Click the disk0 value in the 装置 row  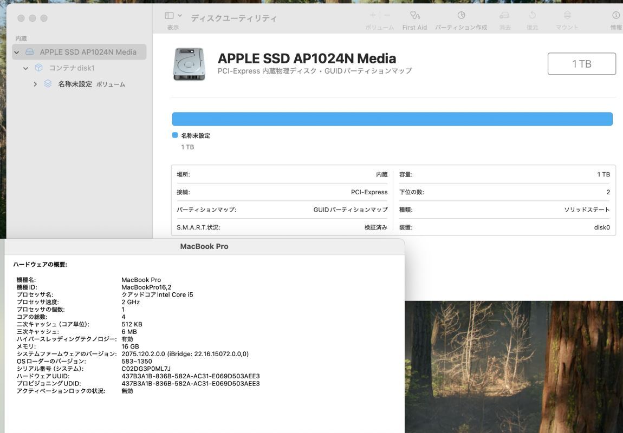602,227
